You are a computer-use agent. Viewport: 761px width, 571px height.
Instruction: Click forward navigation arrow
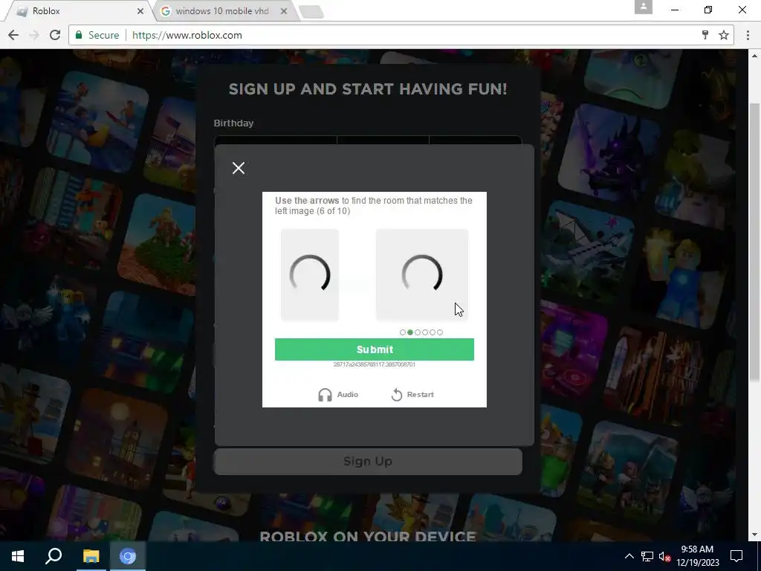point(34,35)
